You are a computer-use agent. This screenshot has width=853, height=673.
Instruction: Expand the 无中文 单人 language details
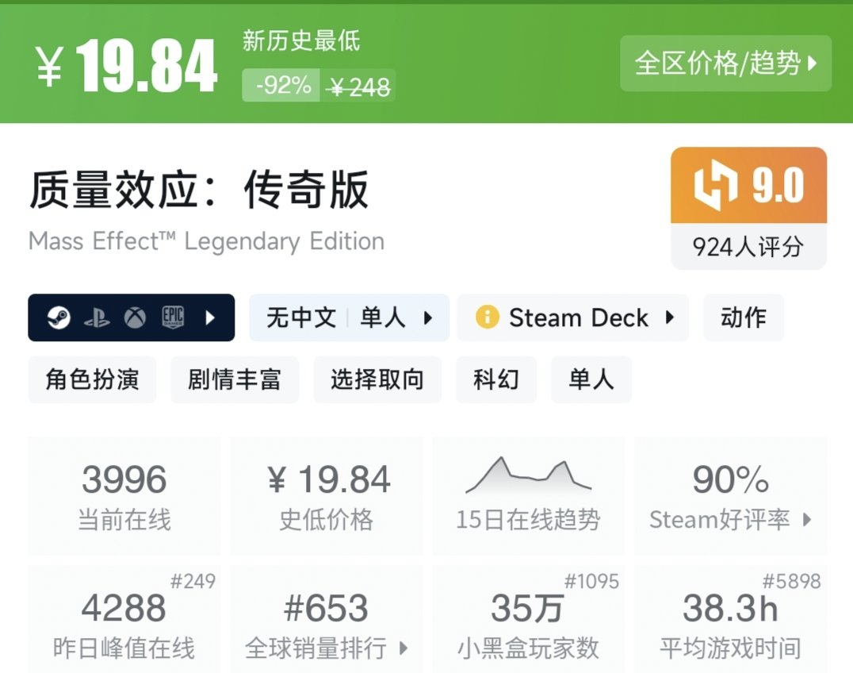[x=349, y=317]
